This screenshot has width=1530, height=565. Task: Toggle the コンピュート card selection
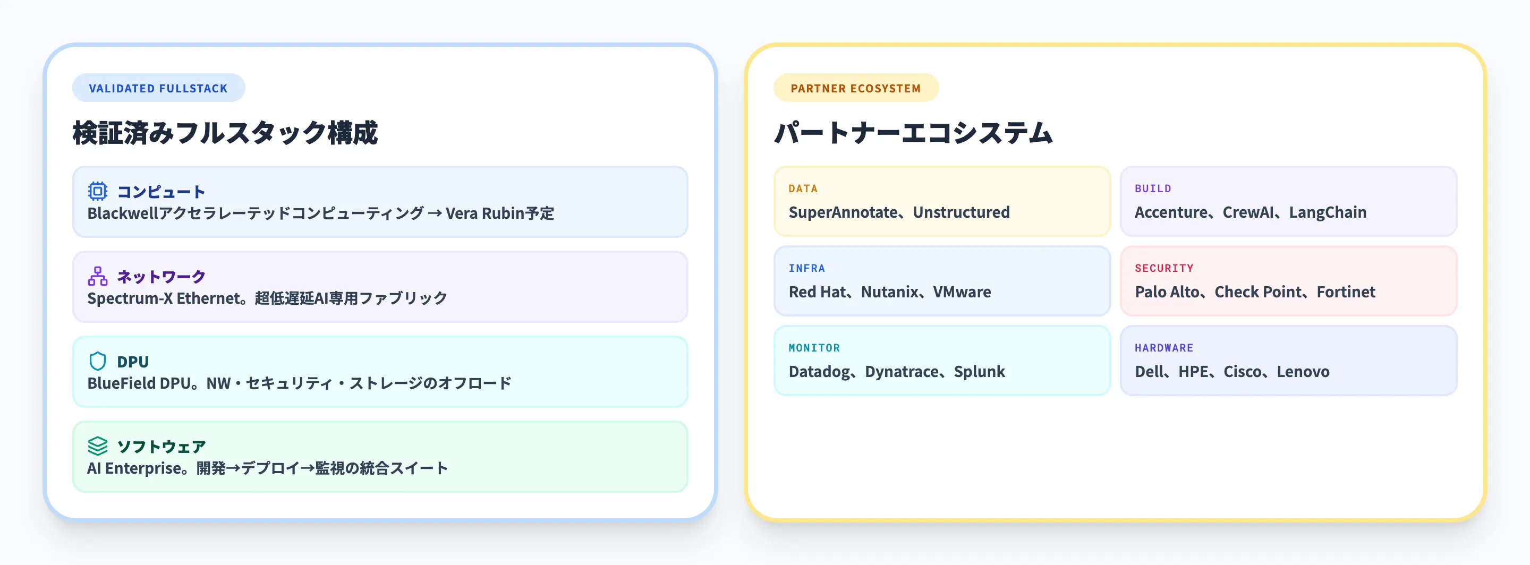[380, 202]
